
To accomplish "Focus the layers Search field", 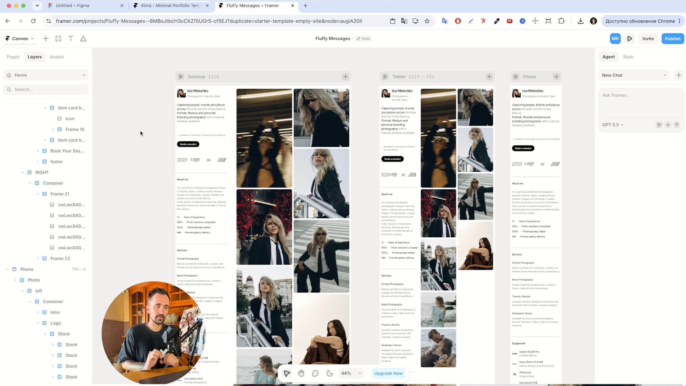I will tap(46, 89).
